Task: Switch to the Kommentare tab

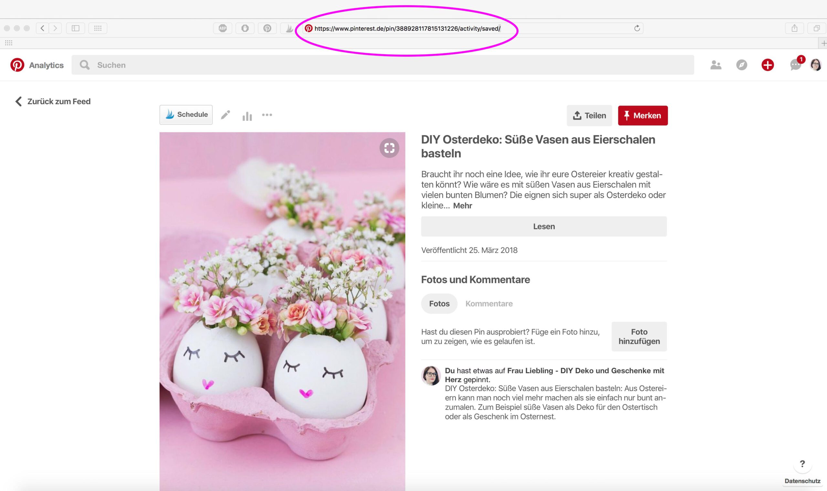Action: pos(489,303)
